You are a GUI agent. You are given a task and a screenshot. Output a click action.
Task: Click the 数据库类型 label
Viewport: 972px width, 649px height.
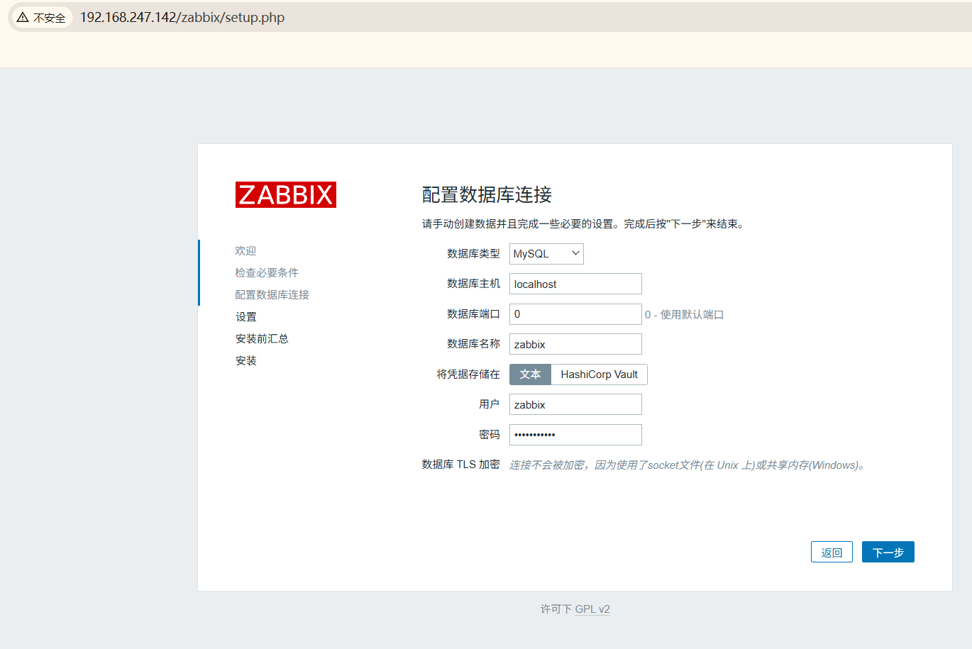coord(473,254)
